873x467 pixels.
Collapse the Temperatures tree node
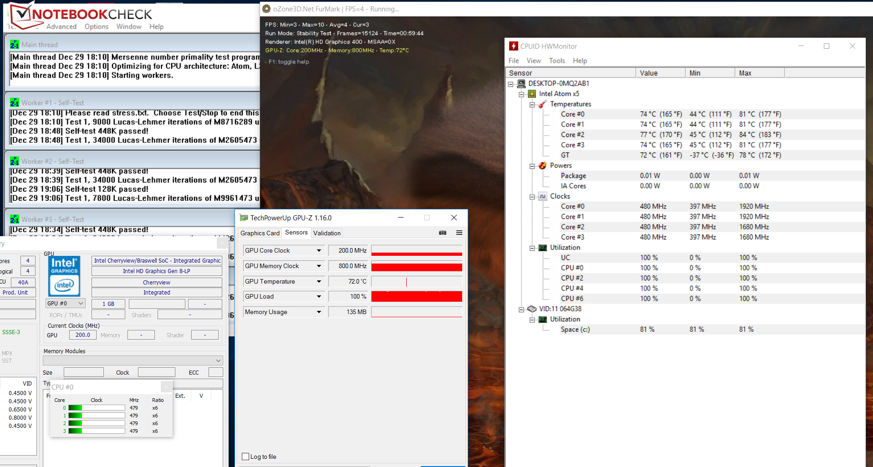click(532, 105)
